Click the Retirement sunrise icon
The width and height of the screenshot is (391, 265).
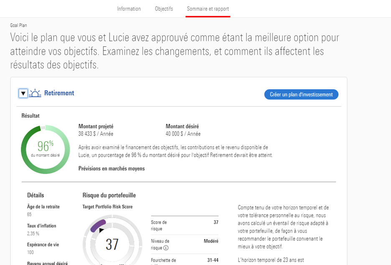tap(35, 94)
